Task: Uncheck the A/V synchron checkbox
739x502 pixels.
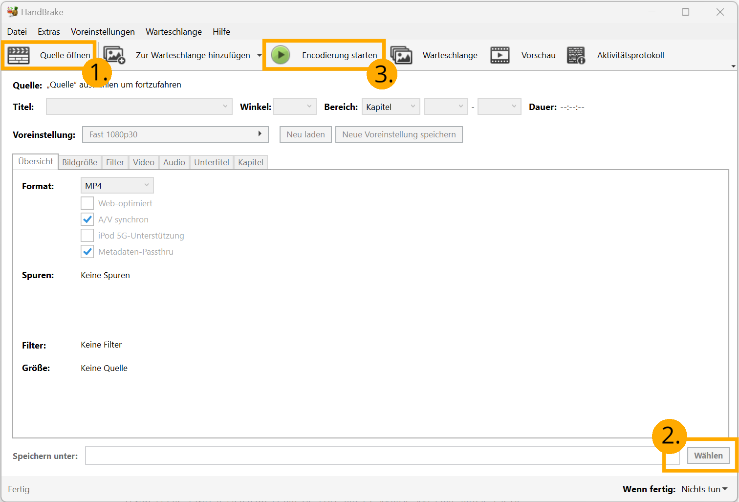Action: (x=87, y=219)
